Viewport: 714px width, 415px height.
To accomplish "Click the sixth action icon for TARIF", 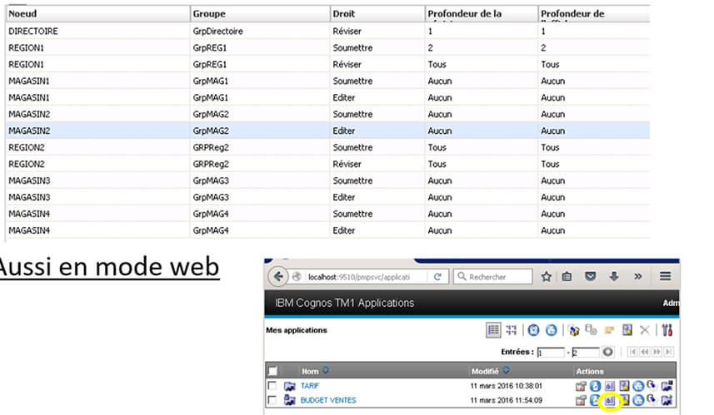I will click(x=652, y=386).
